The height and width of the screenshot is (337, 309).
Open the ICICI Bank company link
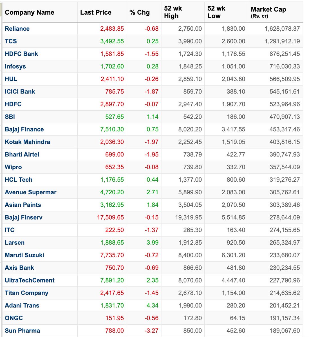(x=20, y=92)
